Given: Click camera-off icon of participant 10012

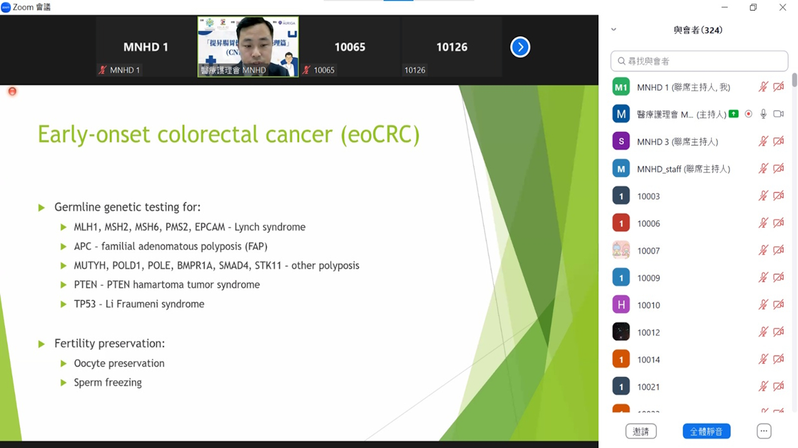Looking at the screenshot, I should coord(779,332).
